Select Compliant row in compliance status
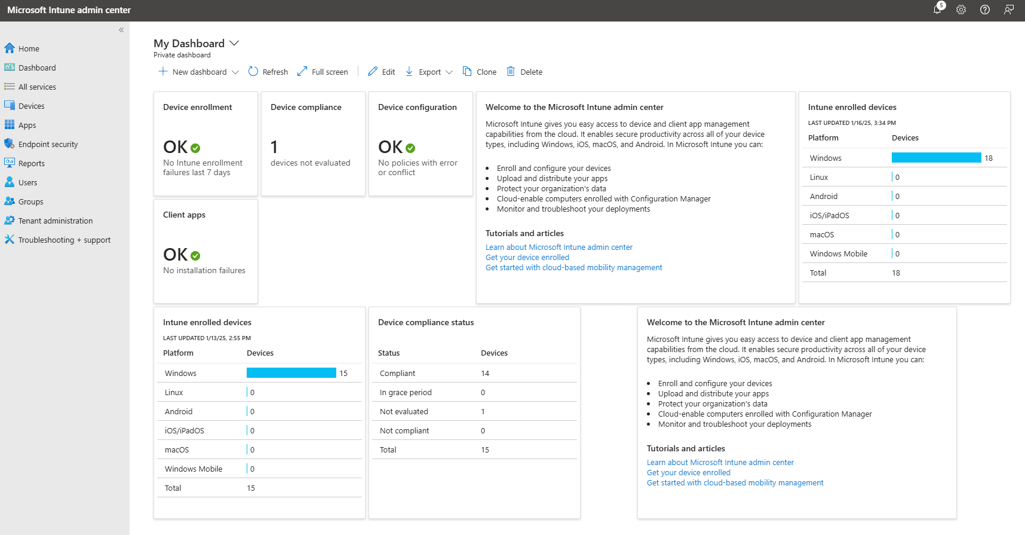The width and height of the screenshot is (1025, 535). [475, 373]
